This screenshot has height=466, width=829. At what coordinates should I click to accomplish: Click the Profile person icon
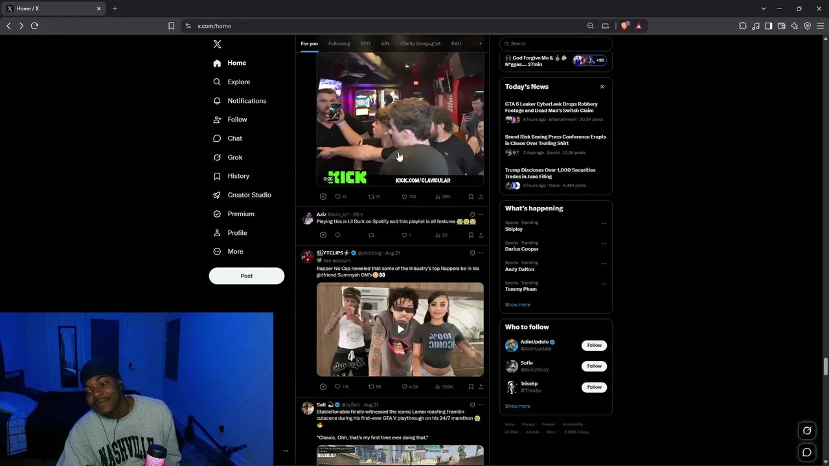[x=217, y=233]
